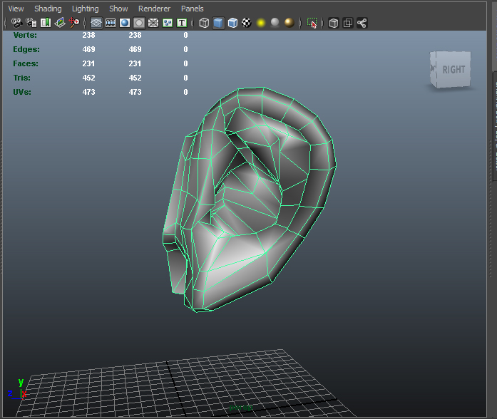Click the camera bookmarks icon
Image resolution: width=497 pixels, height=419 pixels.
click(x=46, y=23)
